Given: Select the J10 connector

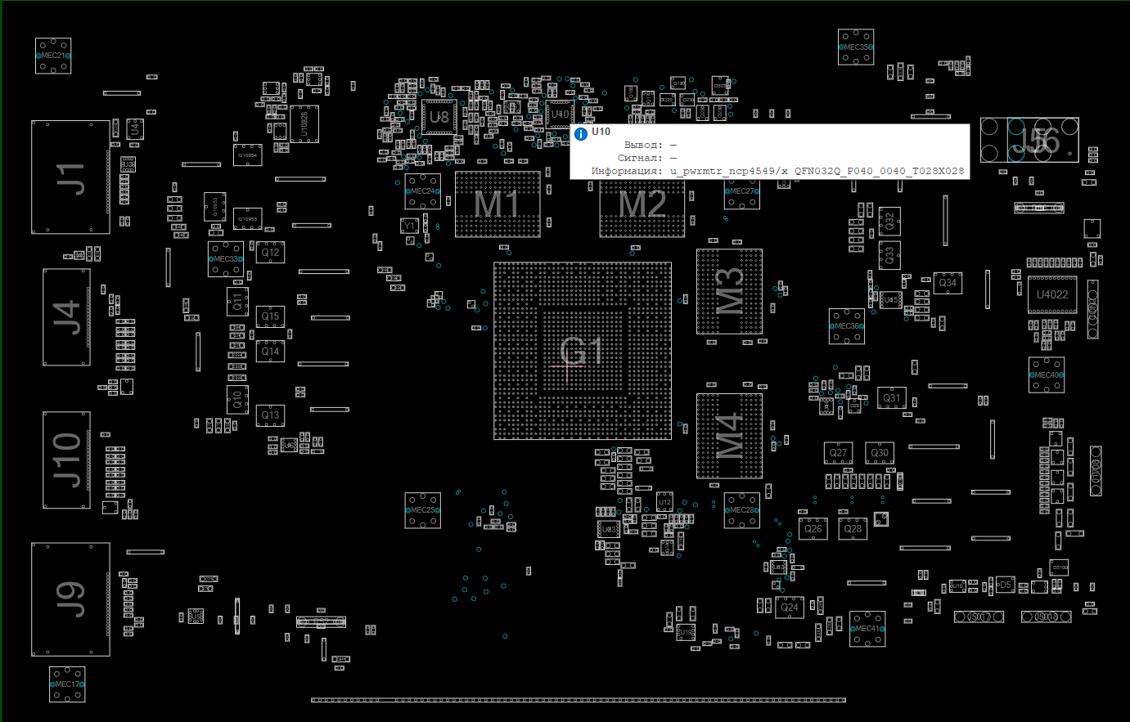Looking at the screenshot, I should [66, 460].
